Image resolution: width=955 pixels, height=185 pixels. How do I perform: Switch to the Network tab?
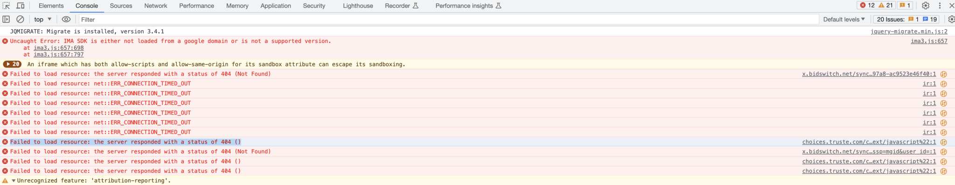(x=155, y=6)
